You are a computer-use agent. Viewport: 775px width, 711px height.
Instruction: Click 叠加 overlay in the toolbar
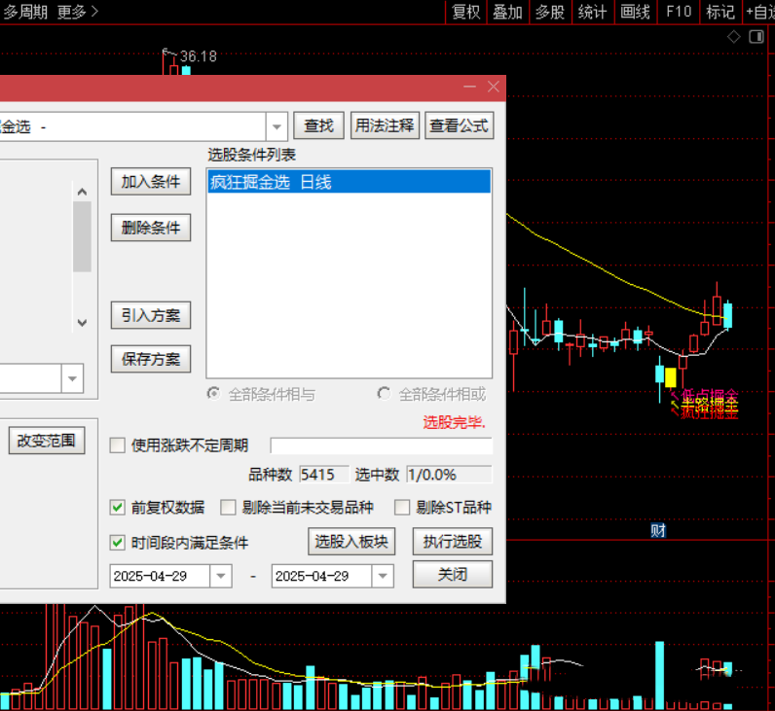click(x=507, y=12)
